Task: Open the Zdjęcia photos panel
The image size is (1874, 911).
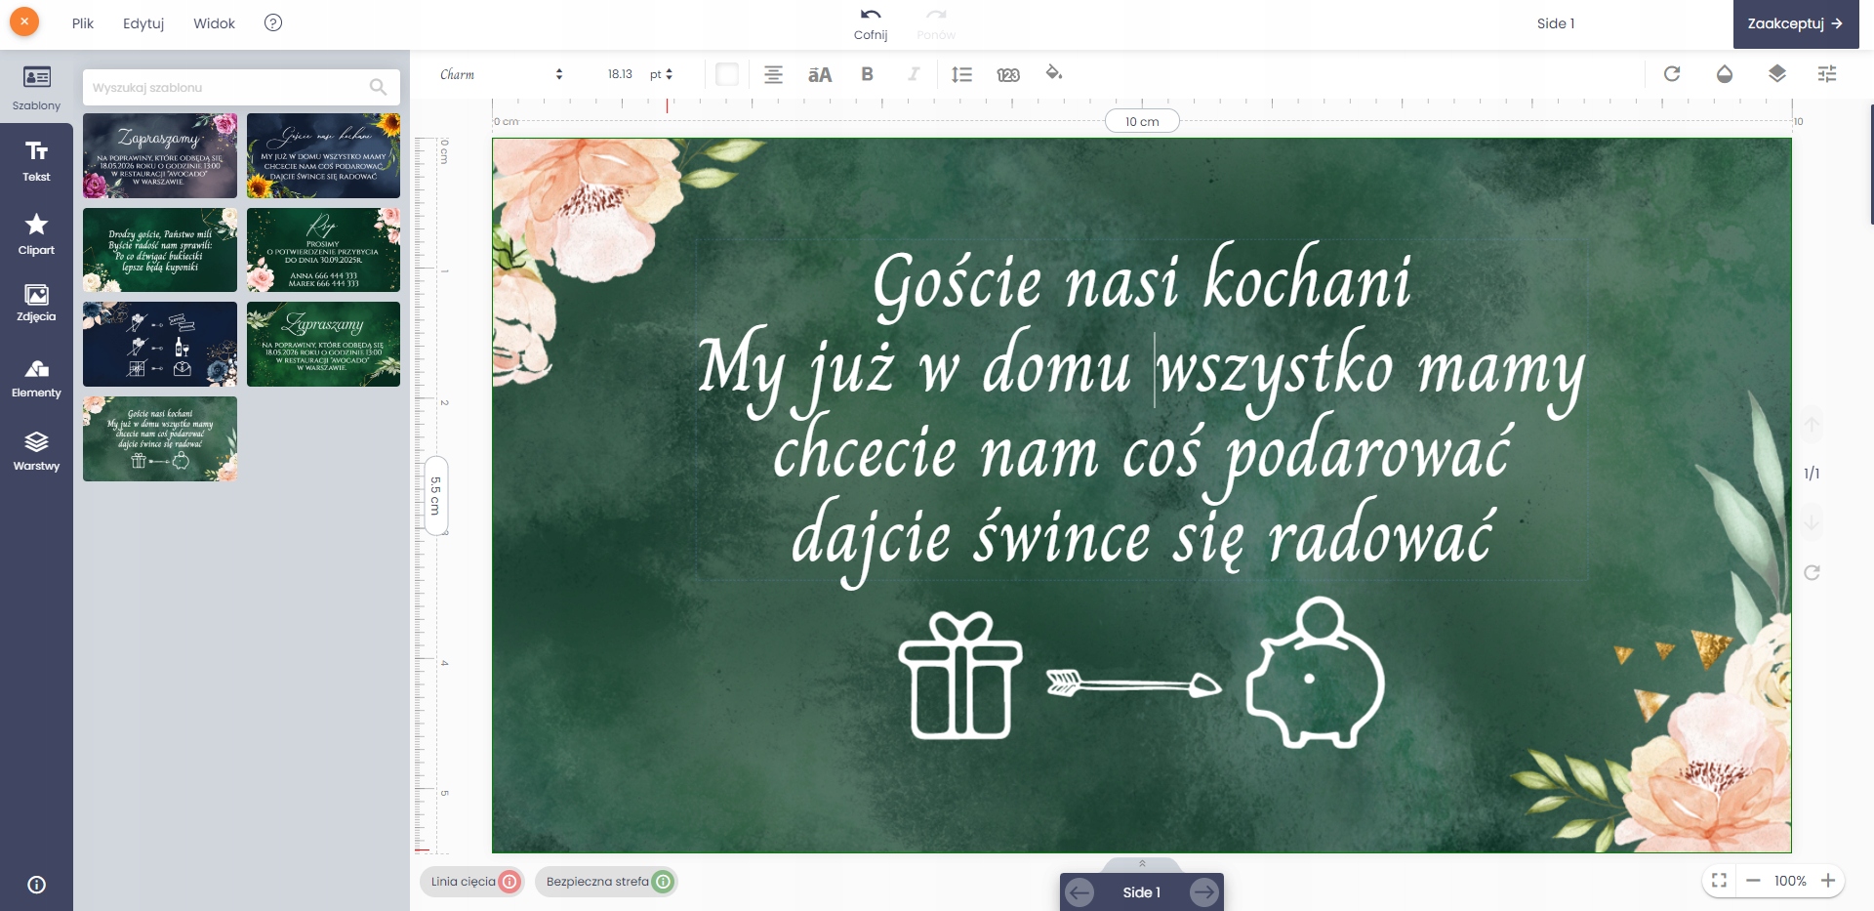Action: 36,303
